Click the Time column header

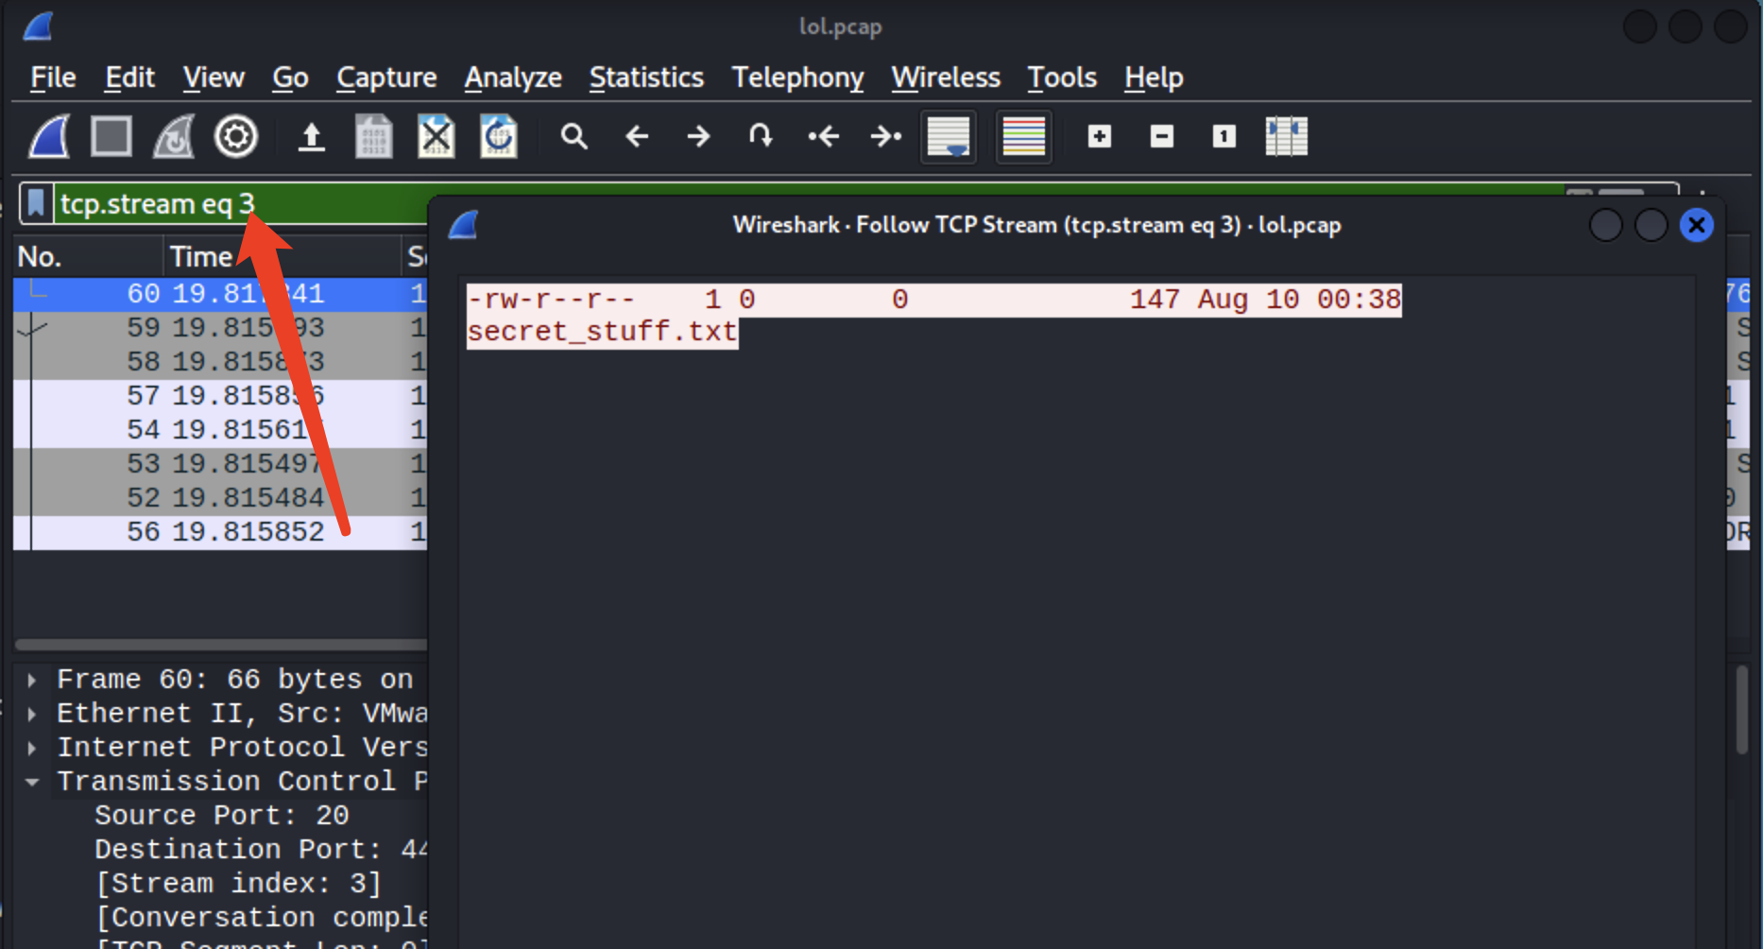(x=200, y=256)
